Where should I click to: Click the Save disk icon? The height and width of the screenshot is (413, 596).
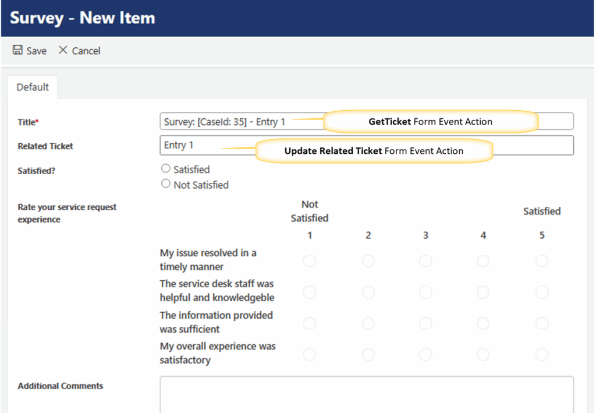(17, 51)
